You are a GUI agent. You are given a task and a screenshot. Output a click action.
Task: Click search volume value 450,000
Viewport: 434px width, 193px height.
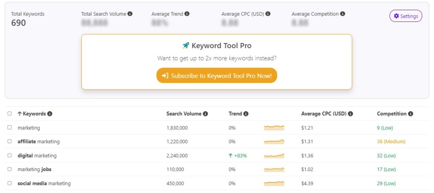pyautogui.click(x=175, y=183)
